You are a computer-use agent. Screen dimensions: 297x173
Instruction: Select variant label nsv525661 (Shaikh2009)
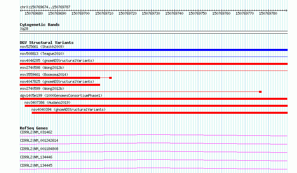click(x=42, y=47)
